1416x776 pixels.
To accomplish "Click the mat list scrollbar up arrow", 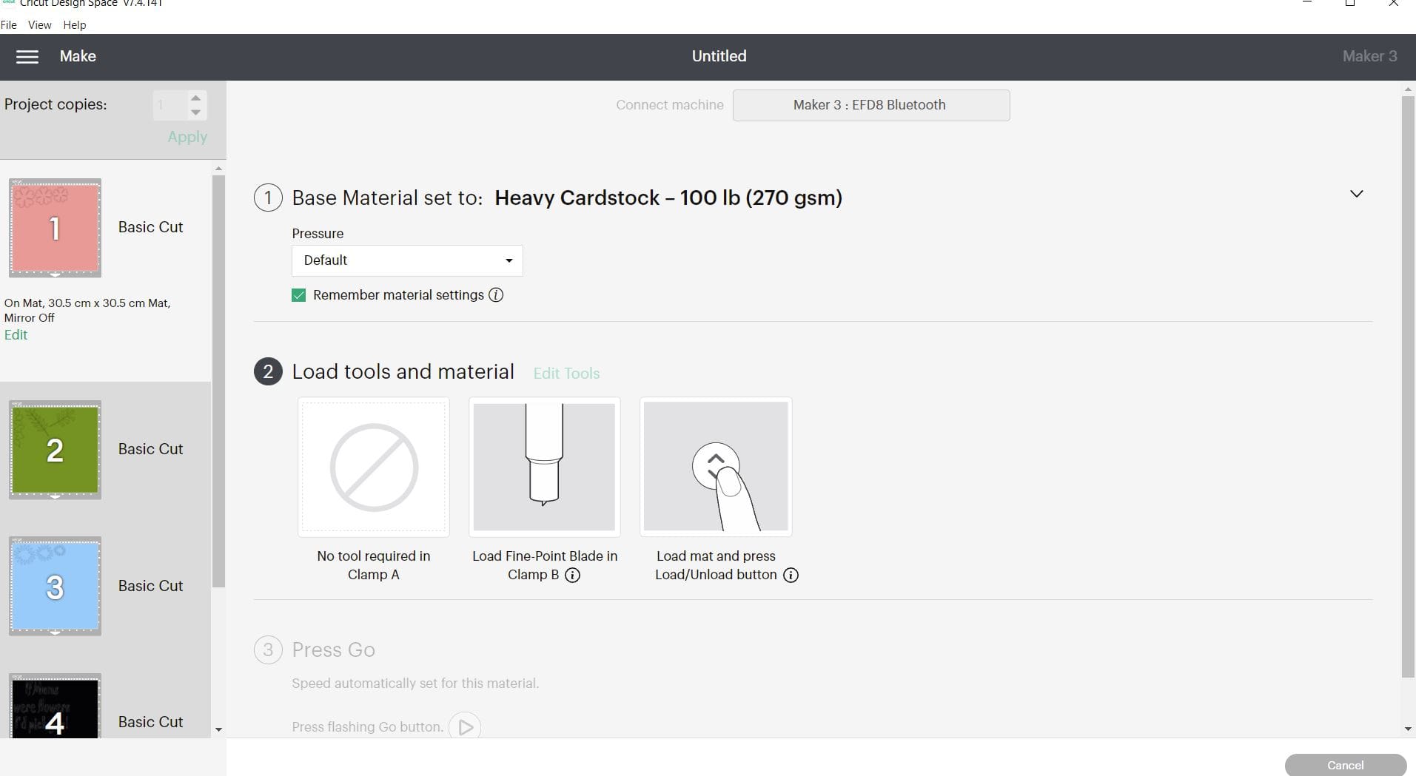I will (218, 169).
